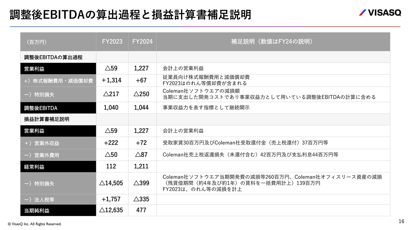The width and height of the screenshot is (410, 230).
Task: Select the FY2024 column header
Action: pyautogui.click(x=143, y=42)
